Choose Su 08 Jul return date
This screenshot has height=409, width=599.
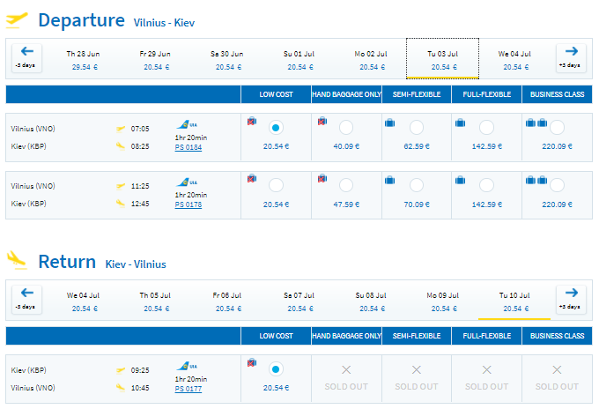[x=371, y=301]
